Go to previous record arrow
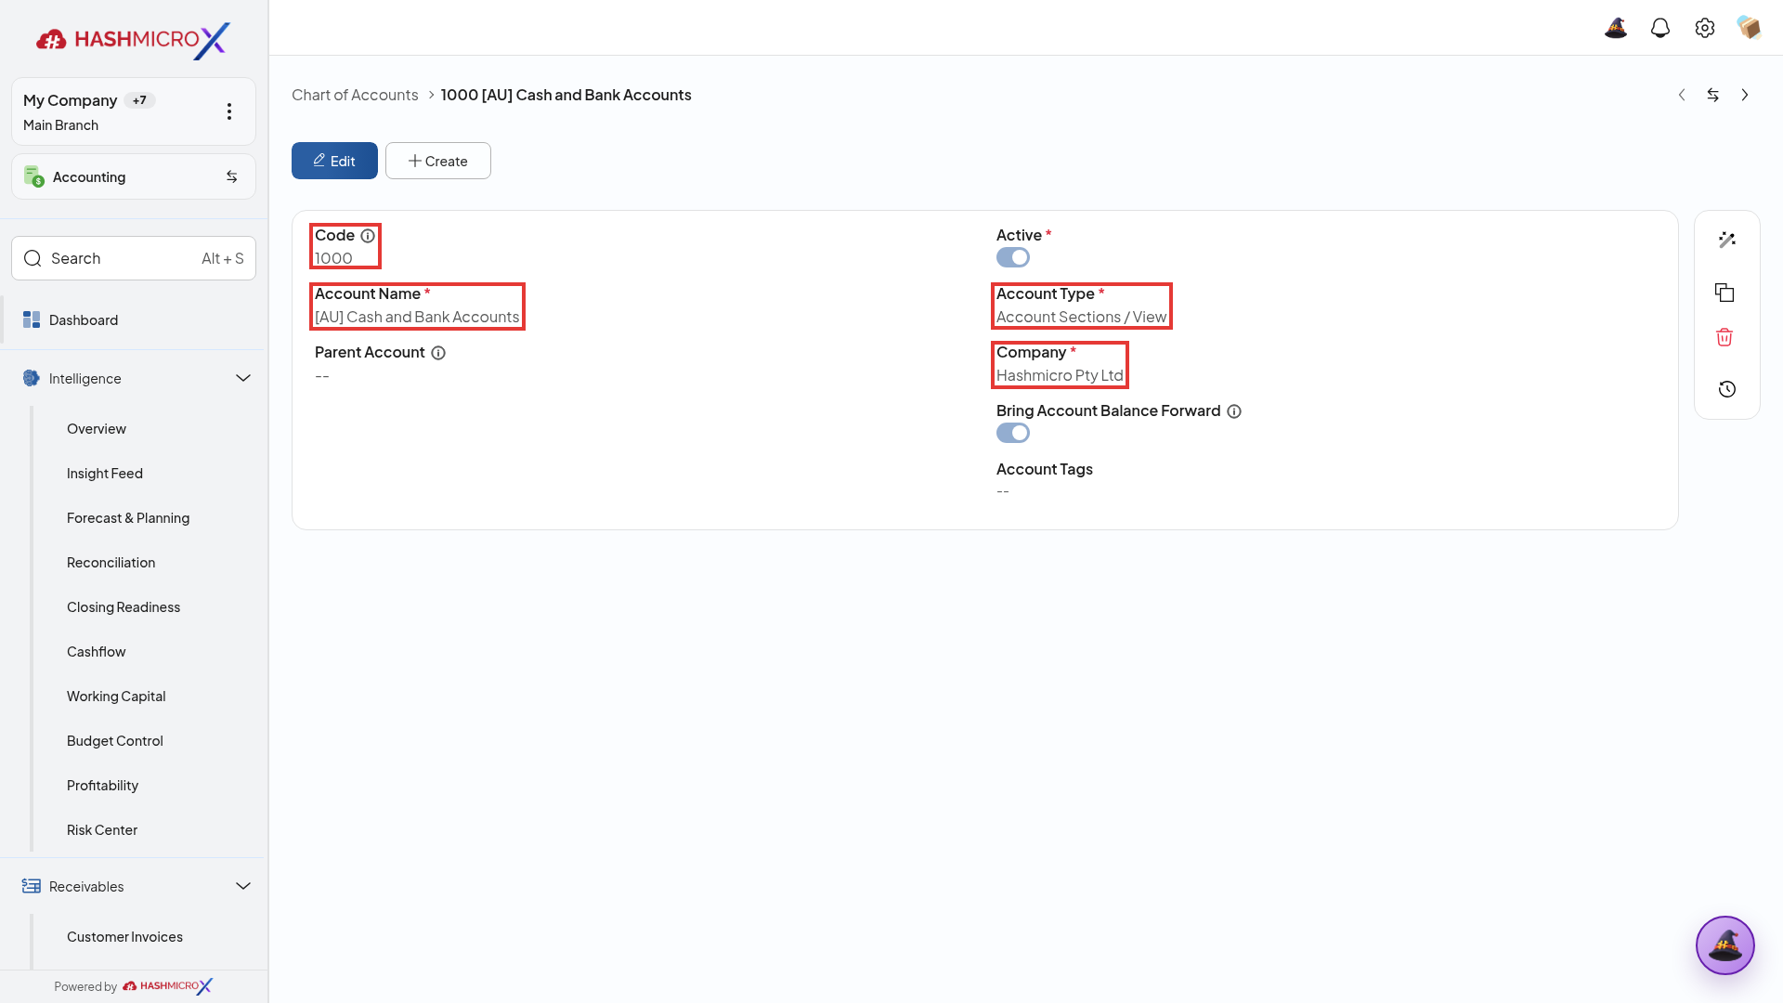Viewport: 1783px width, 1003px height. point(1682,95)
